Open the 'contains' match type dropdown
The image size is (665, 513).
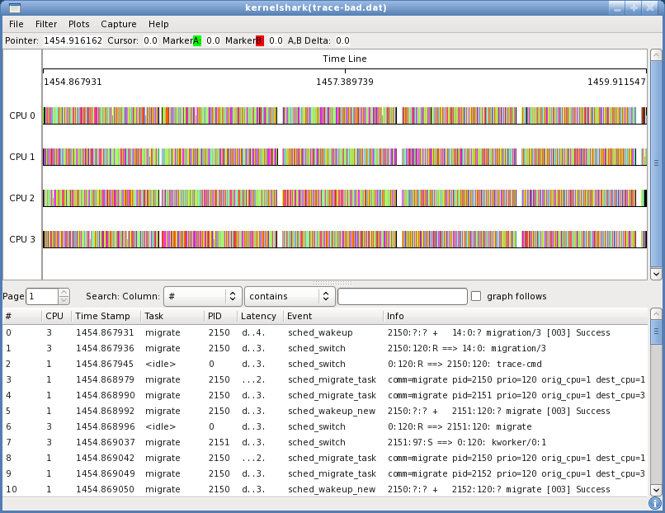(290, 296)
